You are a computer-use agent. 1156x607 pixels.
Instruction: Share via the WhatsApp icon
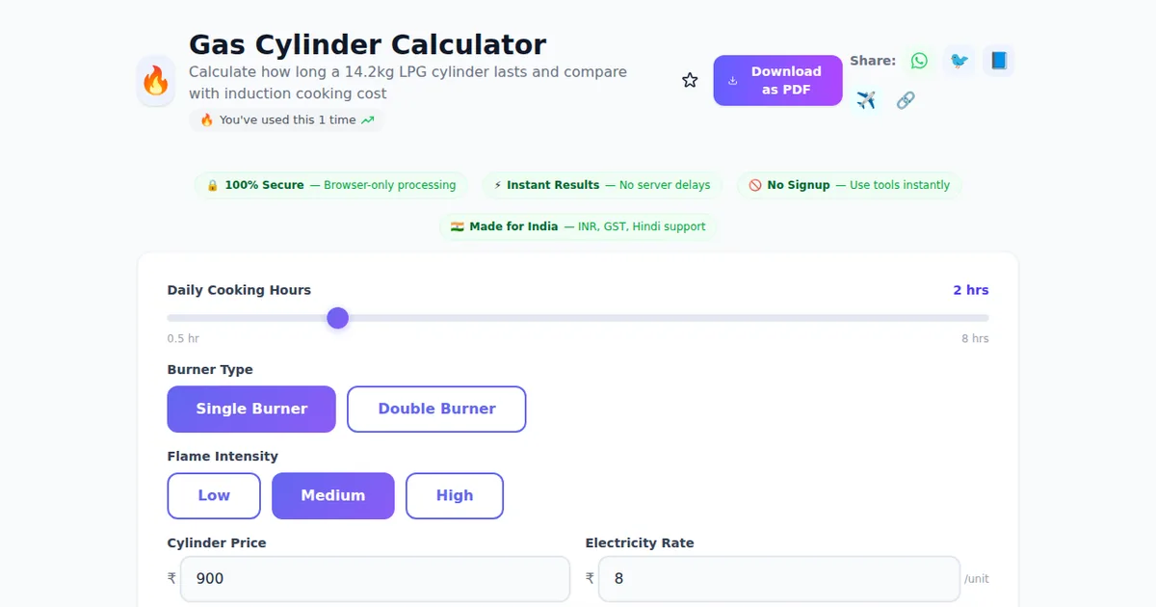coord(919,61)
